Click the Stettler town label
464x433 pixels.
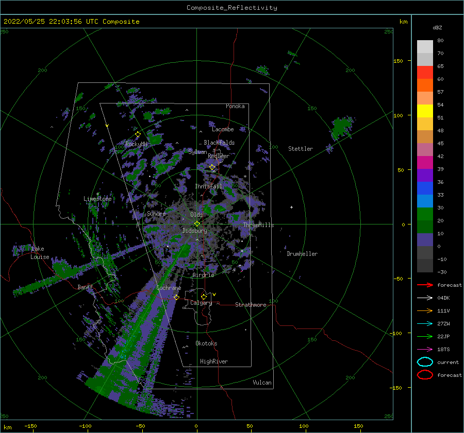coord(301,149)
